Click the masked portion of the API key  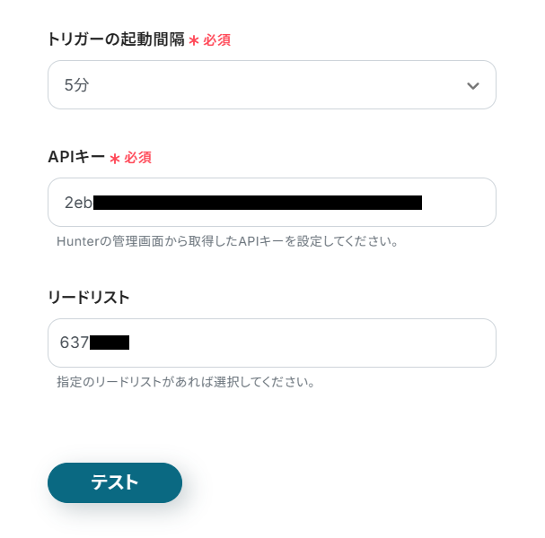click(258, 203)
